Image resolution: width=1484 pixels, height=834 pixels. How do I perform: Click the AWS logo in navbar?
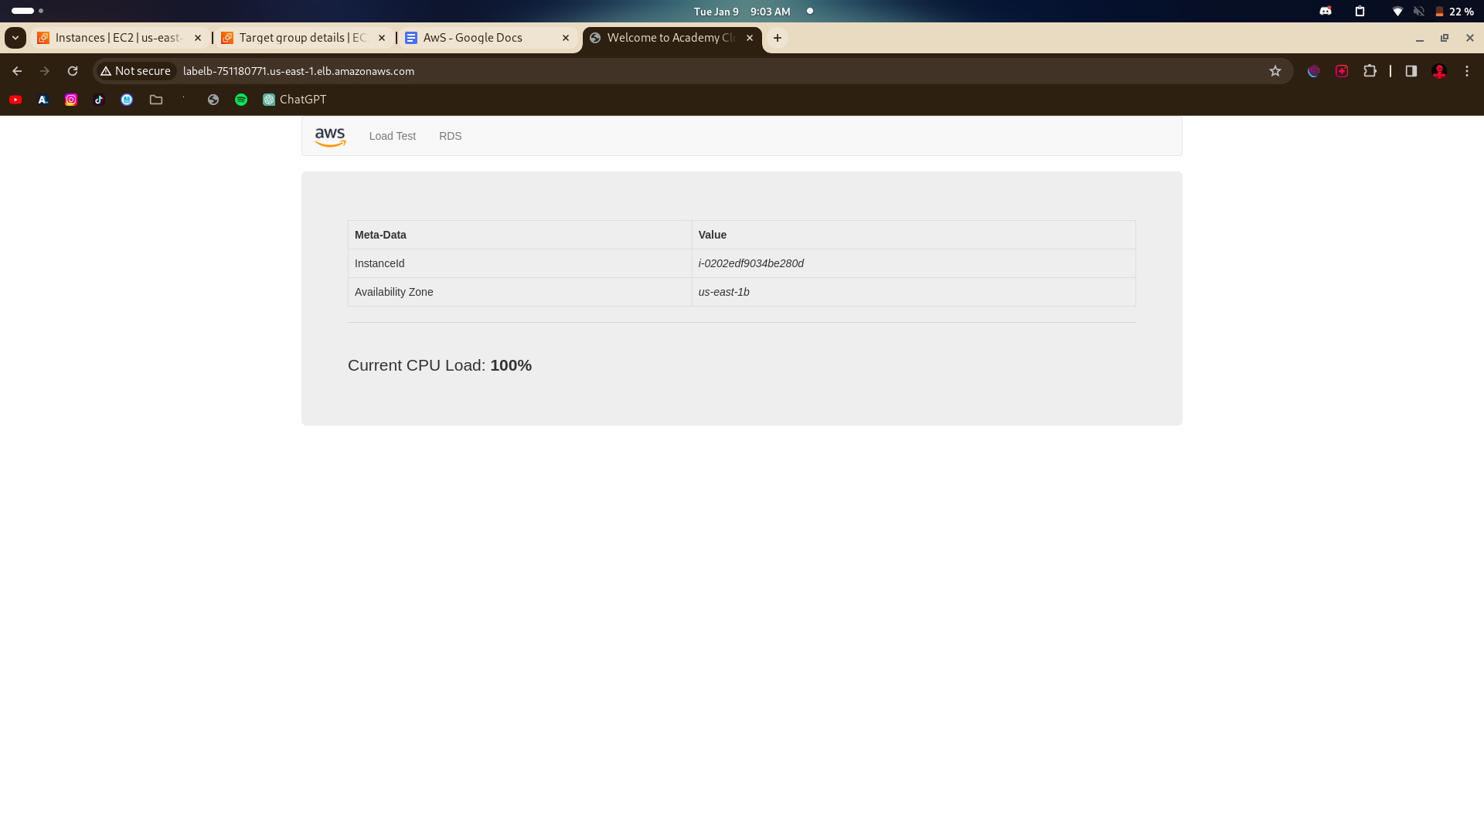(x=330, y=137)
